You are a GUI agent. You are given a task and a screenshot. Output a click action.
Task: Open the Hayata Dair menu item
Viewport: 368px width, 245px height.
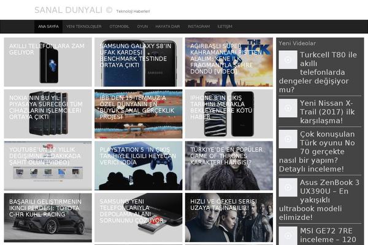167,26
